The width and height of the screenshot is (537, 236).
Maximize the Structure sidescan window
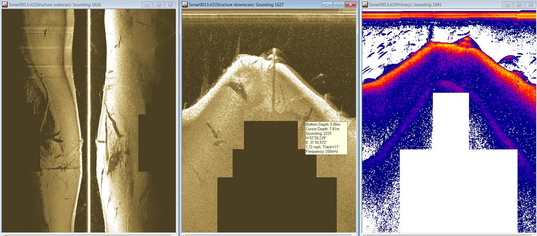click(159, 4)
